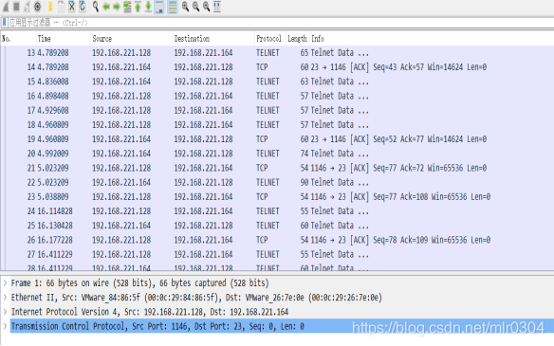Go back to previous packet arrow
The height and width of the screenshot is (346, 554).
point(106,7)
